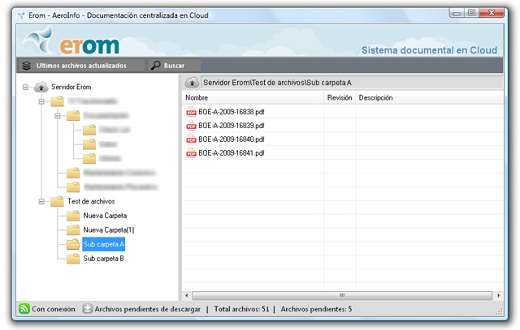
Task: Click the Archivos pendientes: 5 status entry
Action: coord(316,309)
